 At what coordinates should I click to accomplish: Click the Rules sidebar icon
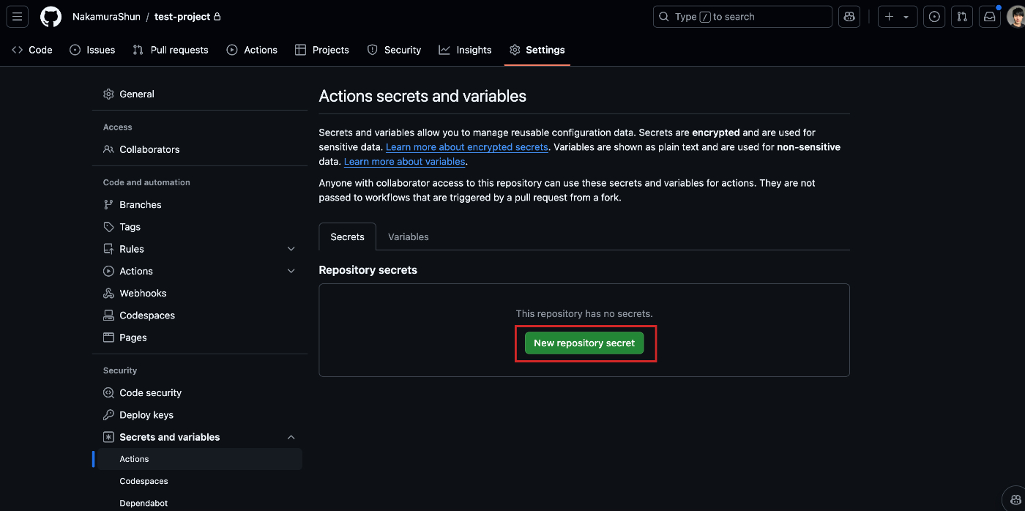pyautogui.click(x=108, y=249)
